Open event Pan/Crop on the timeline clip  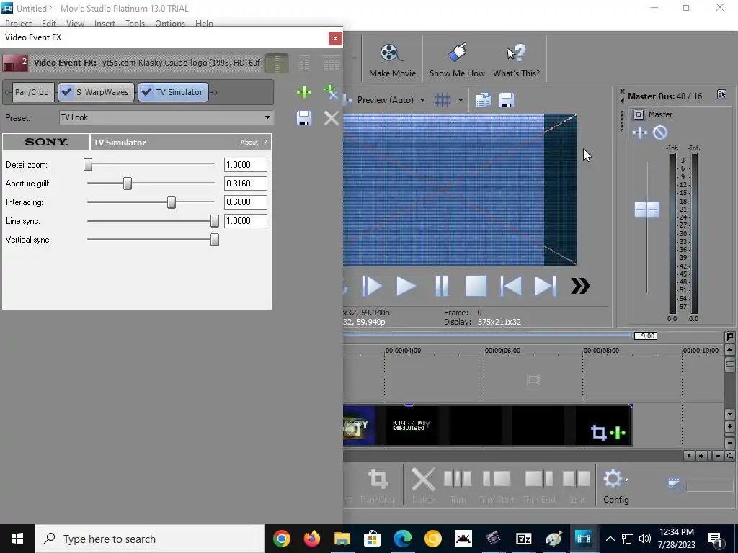click(598, 432)
